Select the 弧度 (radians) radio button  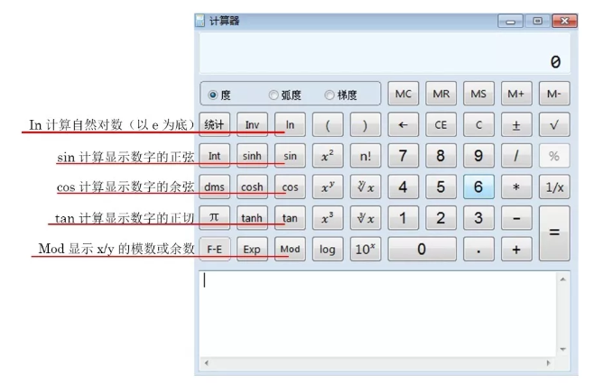click(274, 95)
